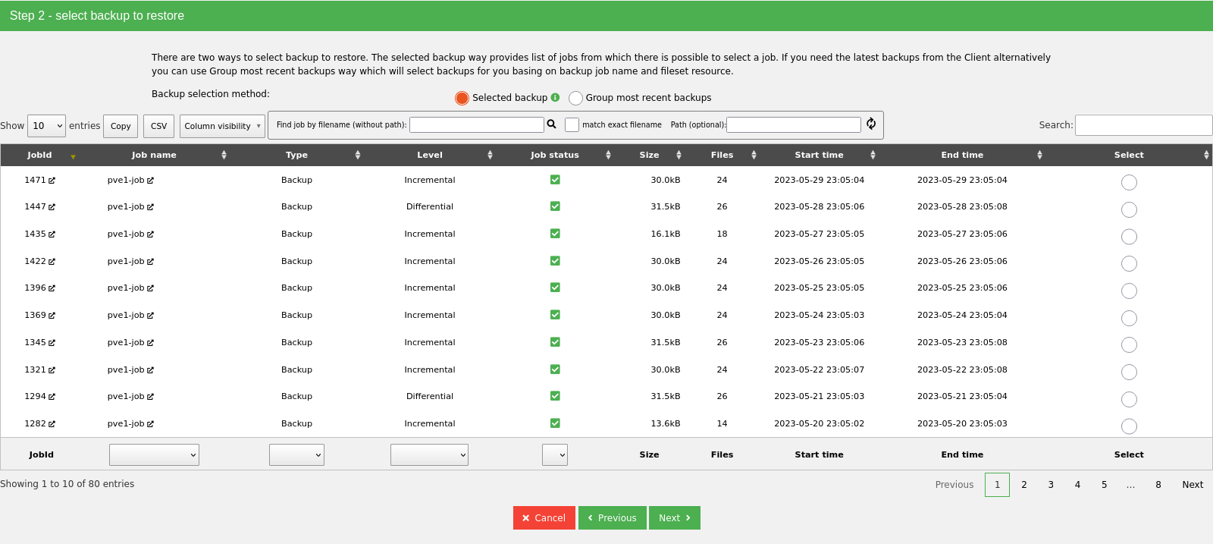Click the Search input field

[x=1143, y=125]
